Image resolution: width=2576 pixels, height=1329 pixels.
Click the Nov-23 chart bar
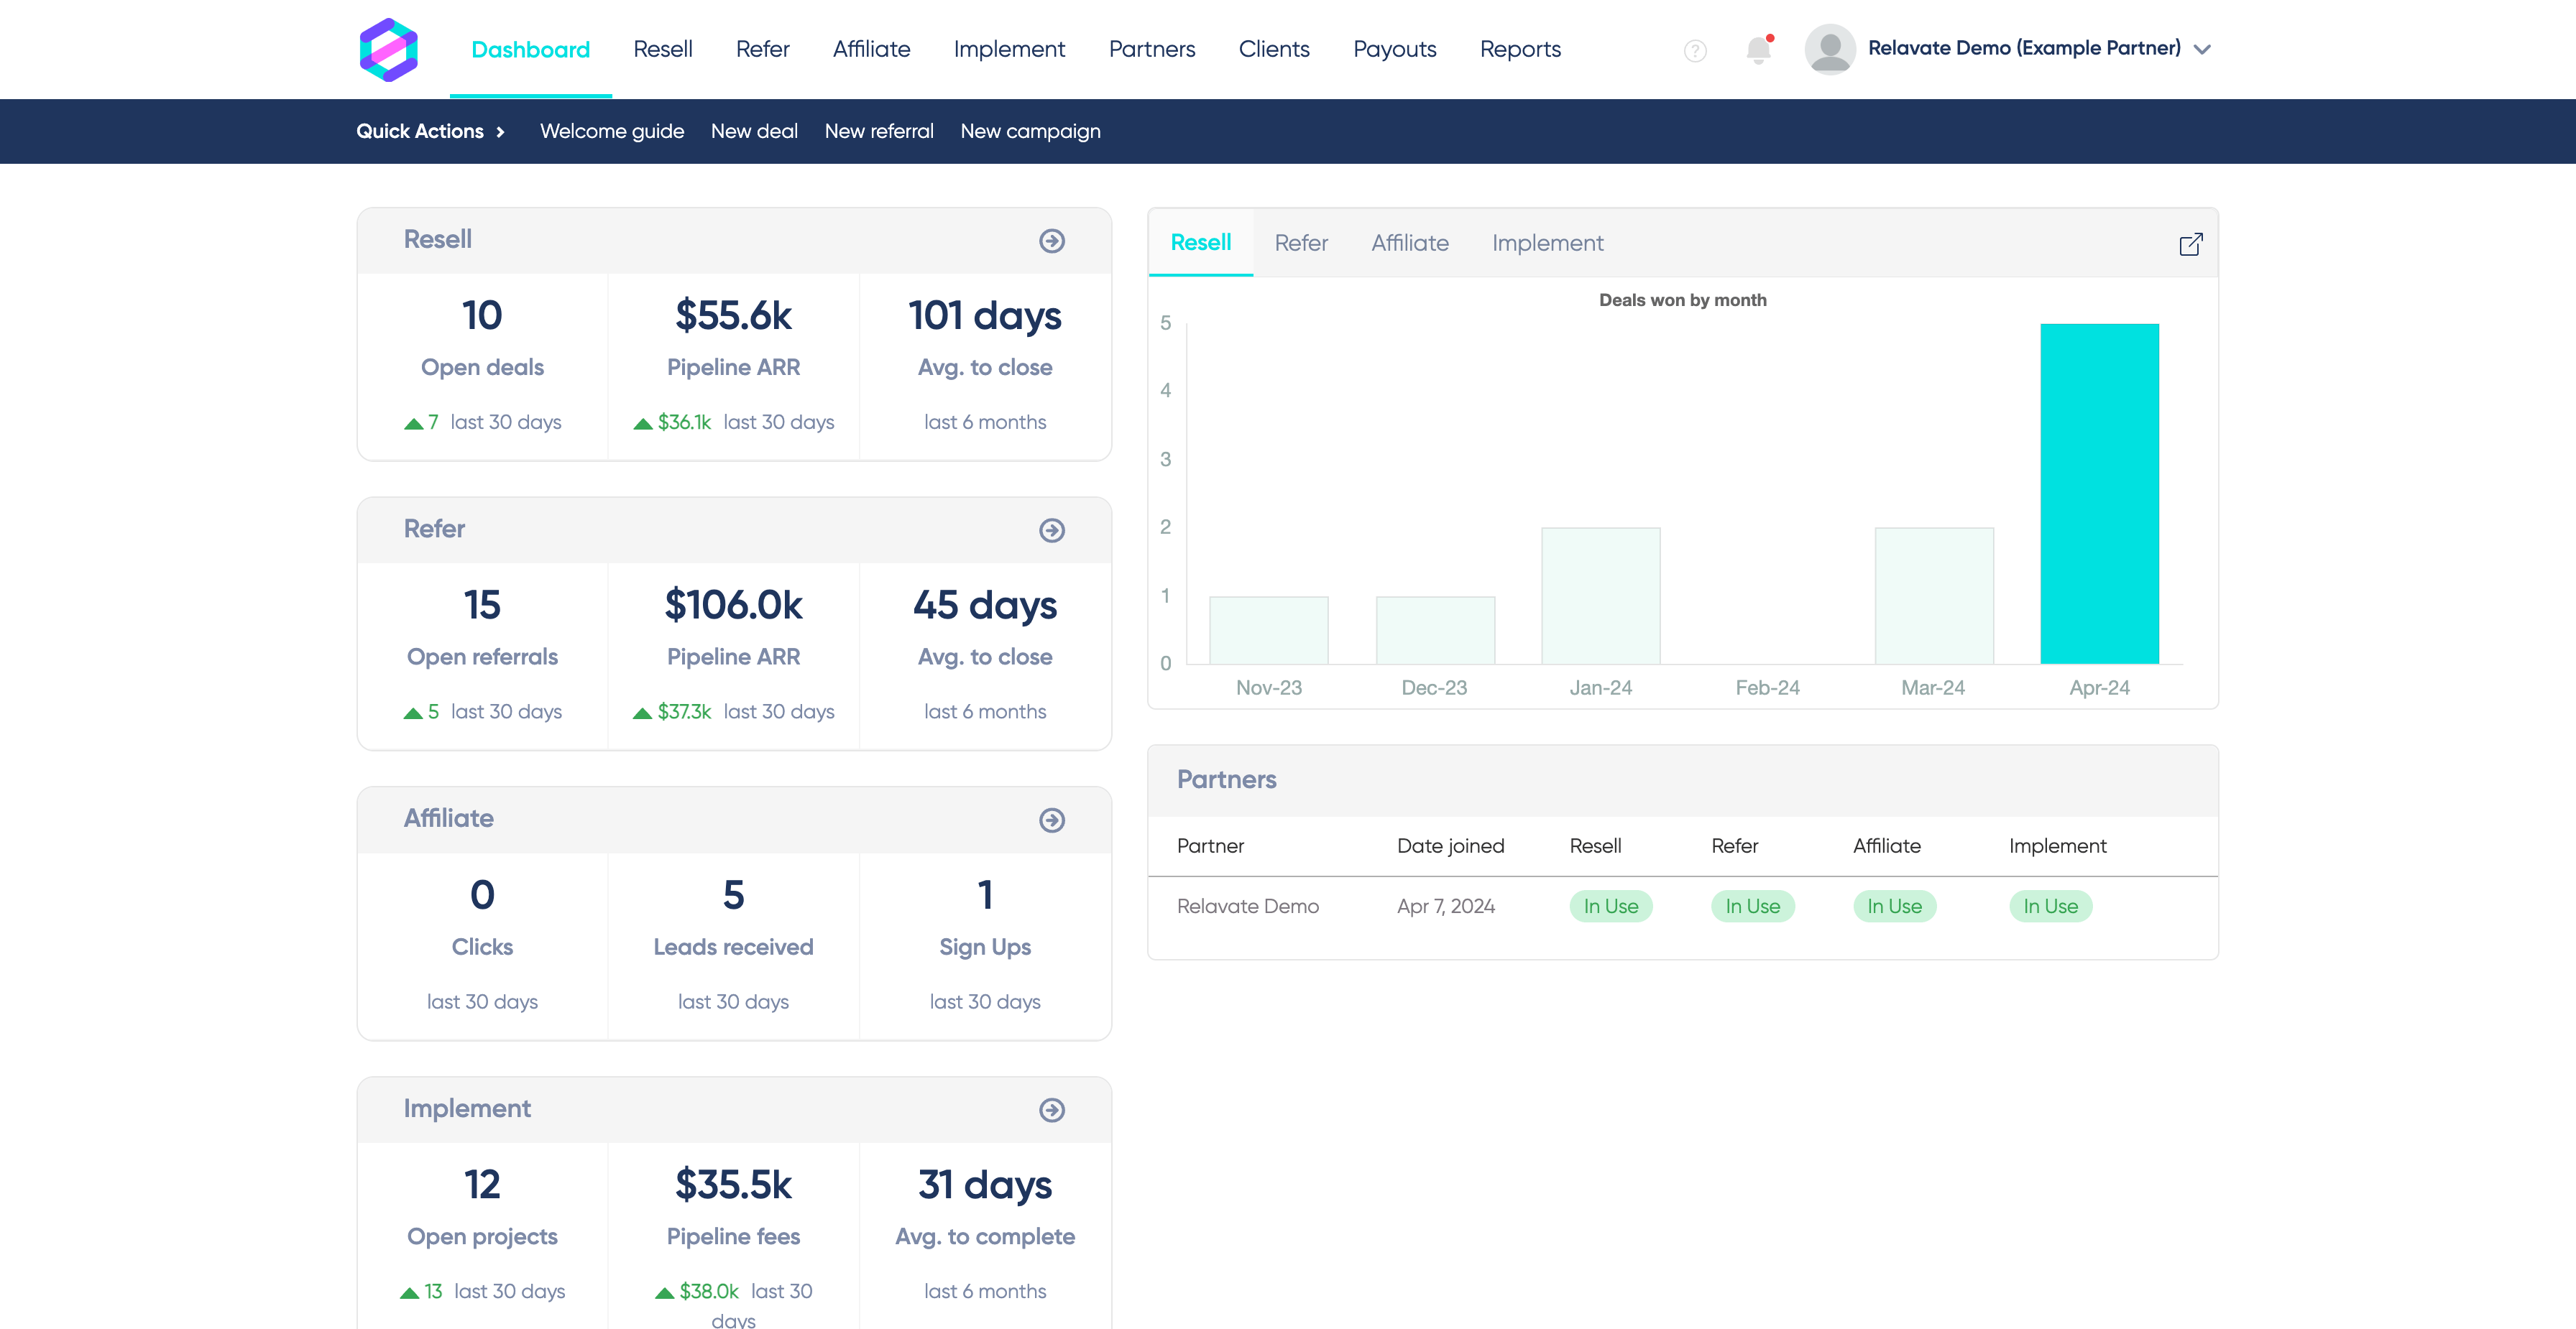click(x=1268, y=629)
